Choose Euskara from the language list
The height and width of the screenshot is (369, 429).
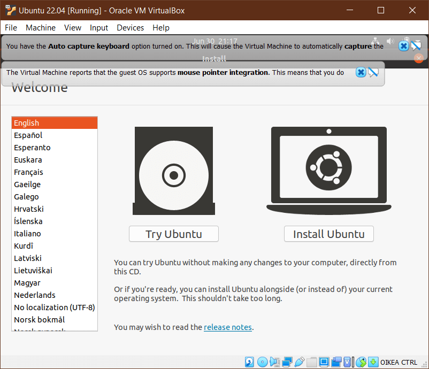point(55,160)
